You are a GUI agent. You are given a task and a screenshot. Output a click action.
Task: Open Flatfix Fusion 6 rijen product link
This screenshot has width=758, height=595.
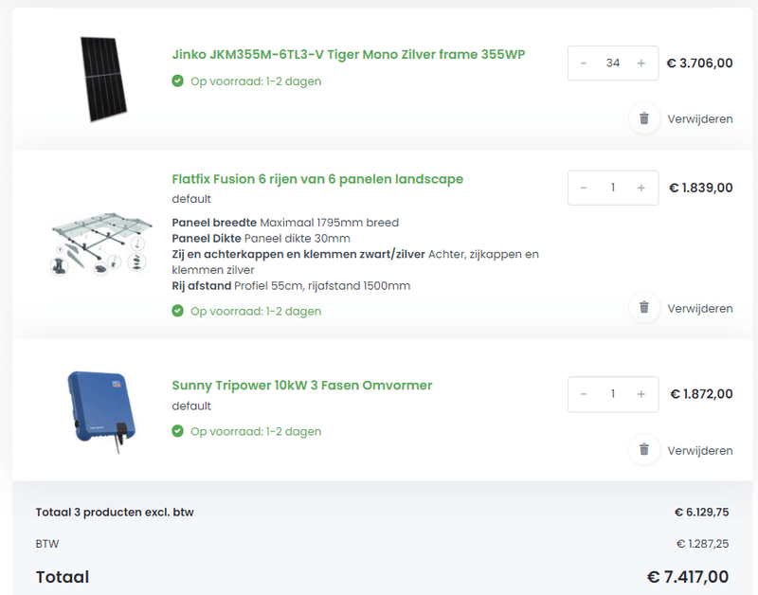pos(317,179)
